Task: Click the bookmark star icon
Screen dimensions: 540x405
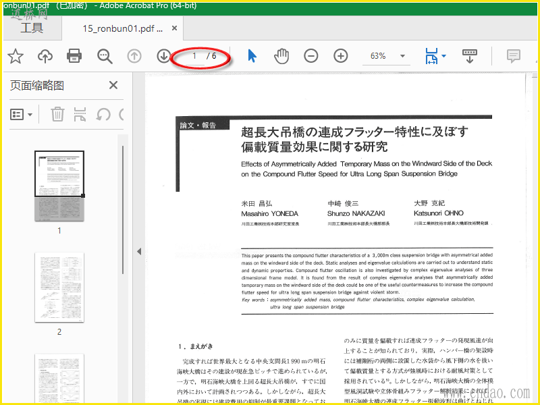Action: (15, 56)
